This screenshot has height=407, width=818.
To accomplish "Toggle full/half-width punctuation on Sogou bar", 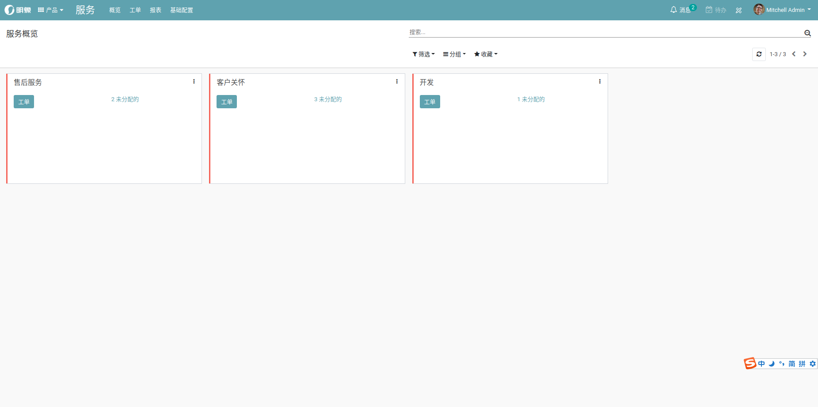I will (x=781, y=363).
